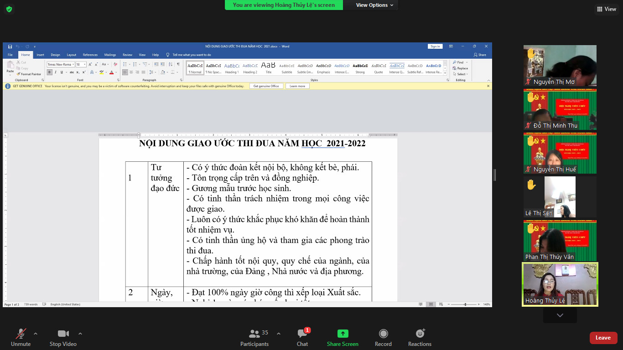
Task: Select Hoàng Thủy Lệ's video thumbnail
Action: 560,284
